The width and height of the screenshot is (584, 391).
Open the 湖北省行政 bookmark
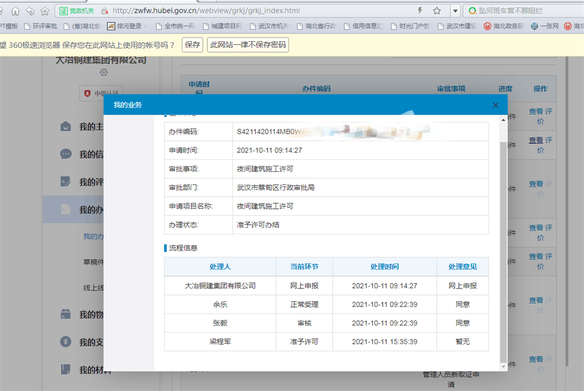point(316,26)
